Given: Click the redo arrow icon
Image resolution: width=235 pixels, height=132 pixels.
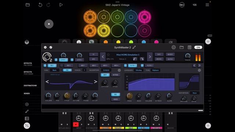Looking at the screenshot, I should [x=48, y=5].
